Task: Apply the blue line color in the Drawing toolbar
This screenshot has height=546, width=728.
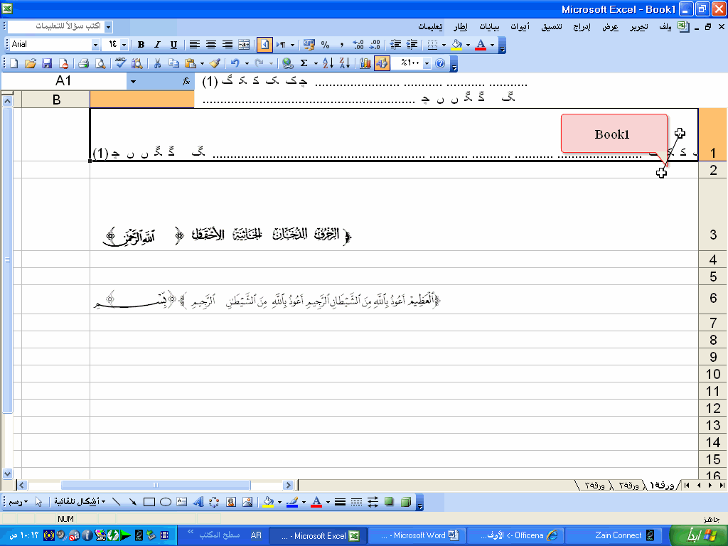Action: click(x=292, y=502)
